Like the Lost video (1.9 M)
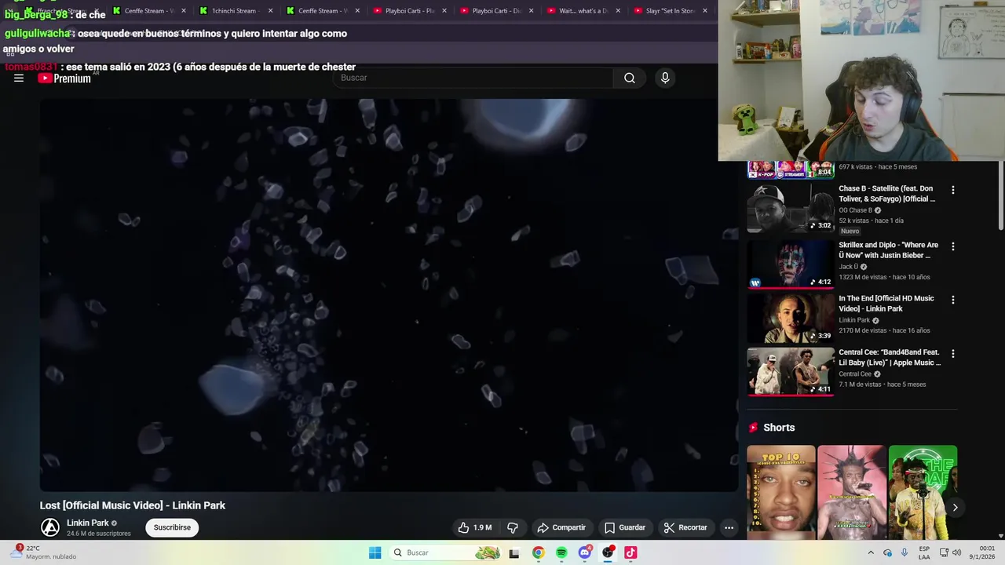Image resolution: width=1005 pixels, height=565 pixels. click(475, 527)
